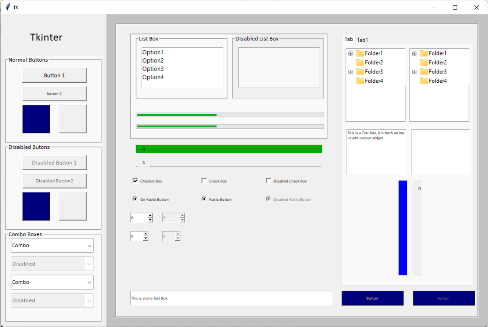Expand Folder3 in the right tree view
The height and width of the screenshot is (327, 488).
(x=414, y=72)
